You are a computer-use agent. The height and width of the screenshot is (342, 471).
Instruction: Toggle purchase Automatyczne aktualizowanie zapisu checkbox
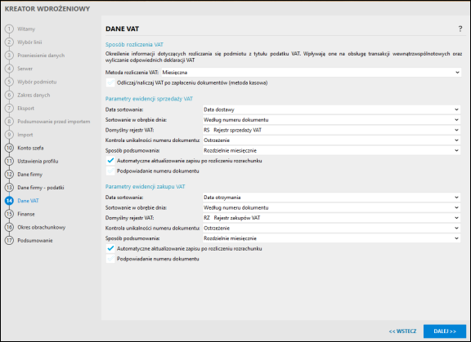110,248
